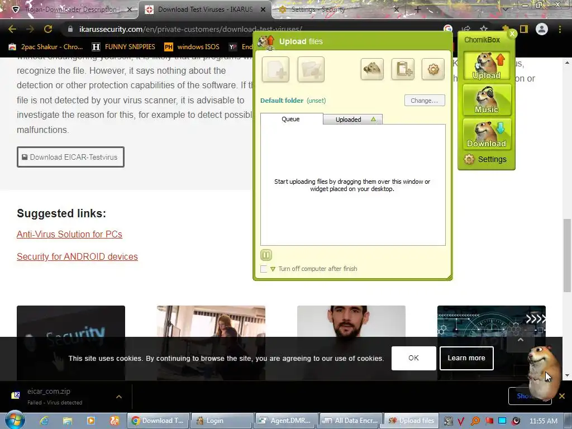The width and height of the screenshot is (572, 429).
Task: Click the red V tray icon
Action: (461, 421)
